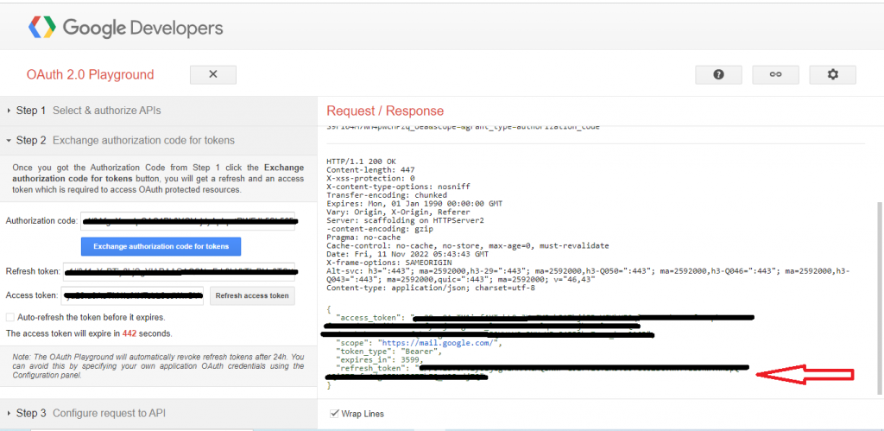884x431 pixels.
Task: Open the https://mail.google.com/ scope link
Action: [439, 342]
